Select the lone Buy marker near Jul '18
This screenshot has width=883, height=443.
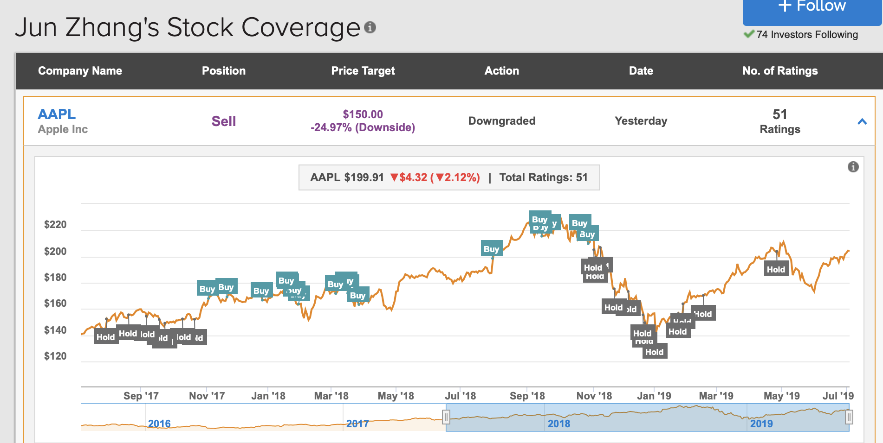(x=492, y=249)
